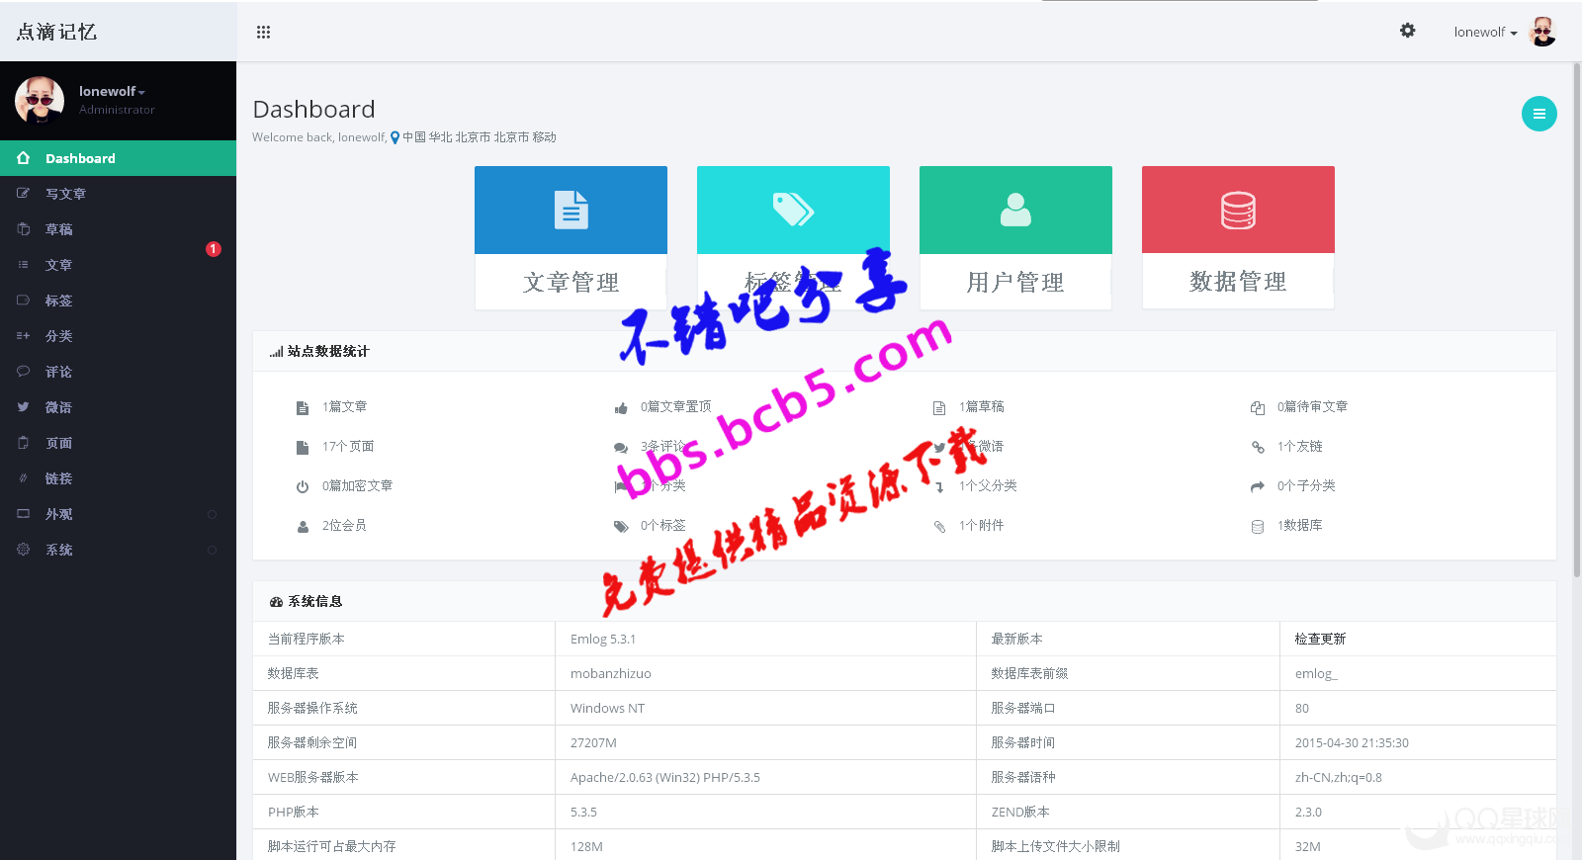Viewport: 1582px width, 860px height.
Task: Click the 1篇文章 statistic
Action: 344,406
